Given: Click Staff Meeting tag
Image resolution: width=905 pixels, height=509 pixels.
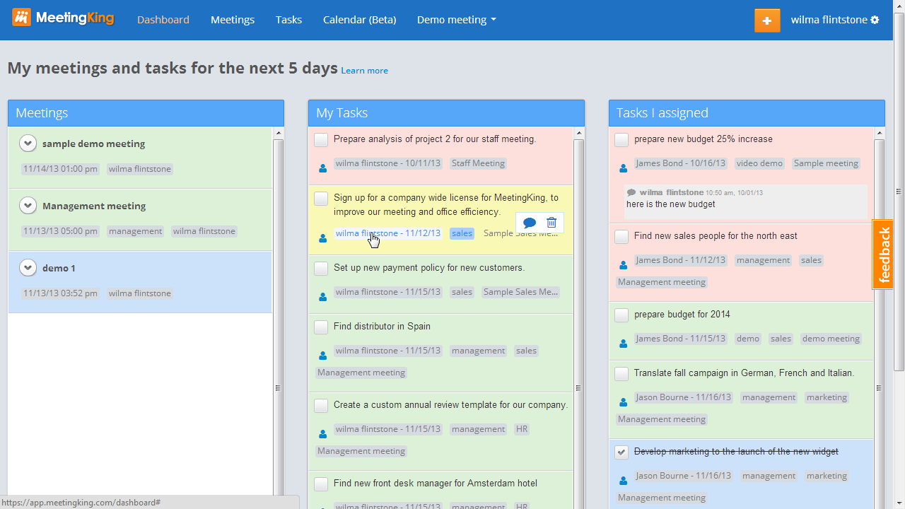Looking at the screenshot, I should [478, 163].
